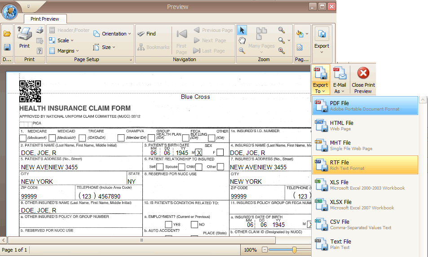428x257 pixels.
Task: Open the Size dropdown for paper size
Action: (104, 47)
